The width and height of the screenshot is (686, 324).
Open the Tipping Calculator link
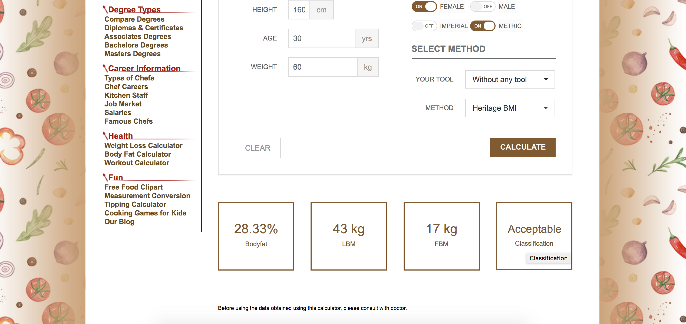[x=135, y=204]
